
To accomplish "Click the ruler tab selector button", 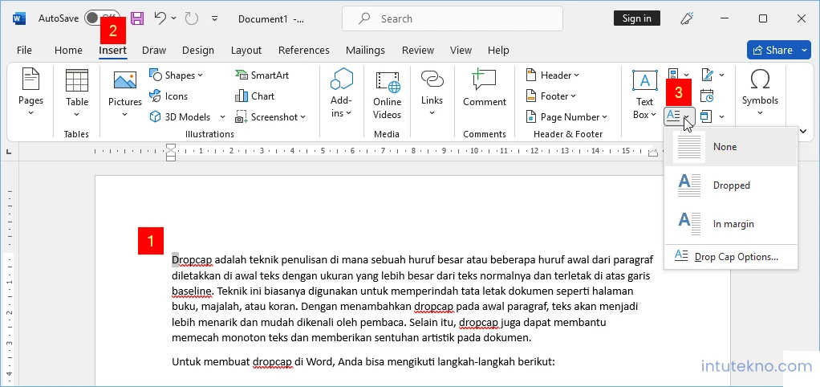I will pyautogui.click(x=9, y=153).
